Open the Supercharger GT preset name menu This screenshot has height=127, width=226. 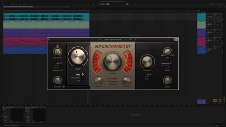tap(113, 40)
